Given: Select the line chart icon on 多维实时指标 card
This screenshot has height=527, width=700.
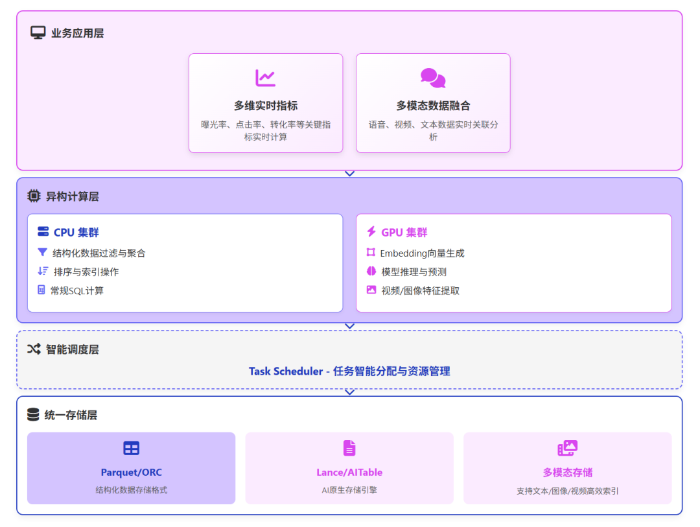Looking at the screenshot, I should pos(266,78).
